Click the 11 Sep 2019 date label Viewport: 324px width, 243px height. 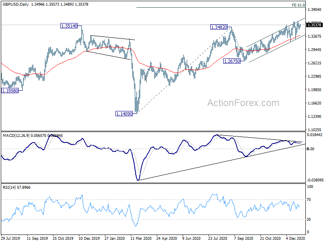pos(37,238)
